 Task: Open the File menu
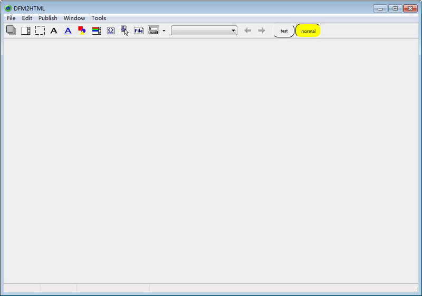[x=11, y=18]
